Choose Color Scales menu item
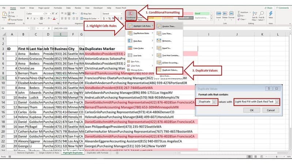This screenshot has height=164, width=292. click(x=140, y=48)
